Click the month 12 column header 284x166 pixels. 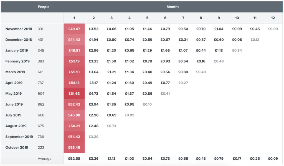[273, 18]
